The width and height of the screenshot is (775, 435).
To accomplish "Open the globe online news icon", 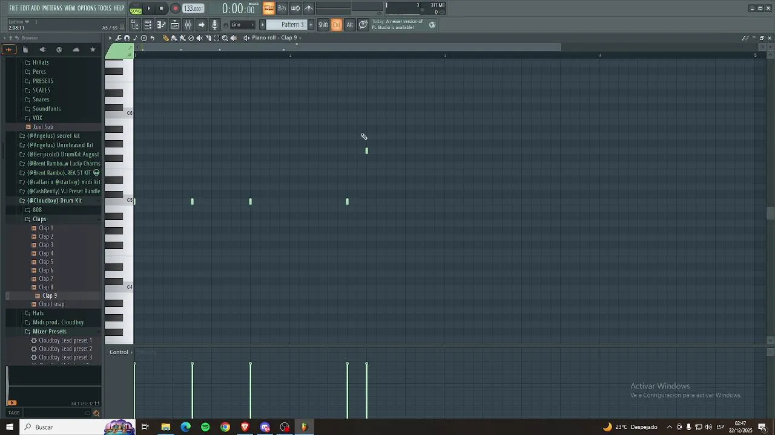I will tap(432, 25).
